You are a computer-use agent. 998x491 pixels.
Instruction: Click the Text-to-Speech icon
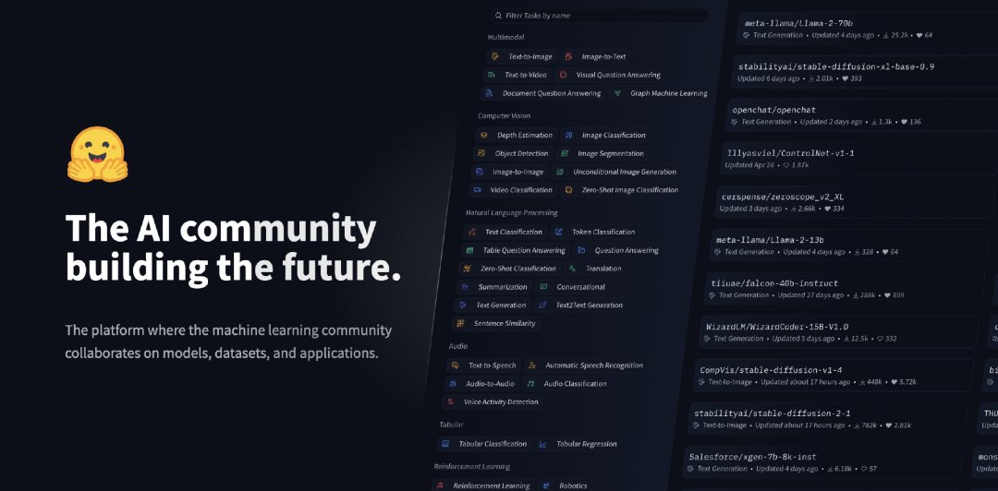tap(455, 365)
